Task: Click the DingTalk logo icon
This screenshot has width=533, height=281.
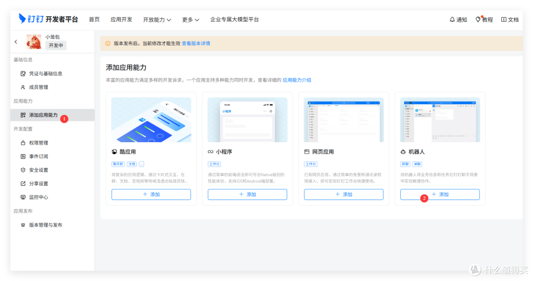Action: 22,18
